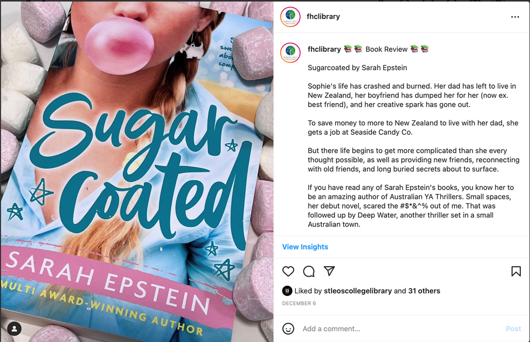530x342 pixels.
Task: Open the three-dot more options menu
Action: [x=515, y=17]
